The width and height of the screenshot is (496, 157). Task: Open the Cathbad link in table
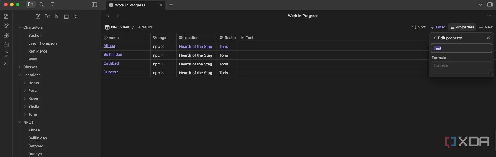111,63
